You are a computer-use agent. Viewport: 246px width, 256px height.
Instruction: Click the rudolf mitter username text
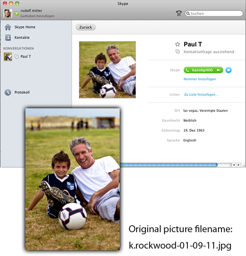click(31, 11)
